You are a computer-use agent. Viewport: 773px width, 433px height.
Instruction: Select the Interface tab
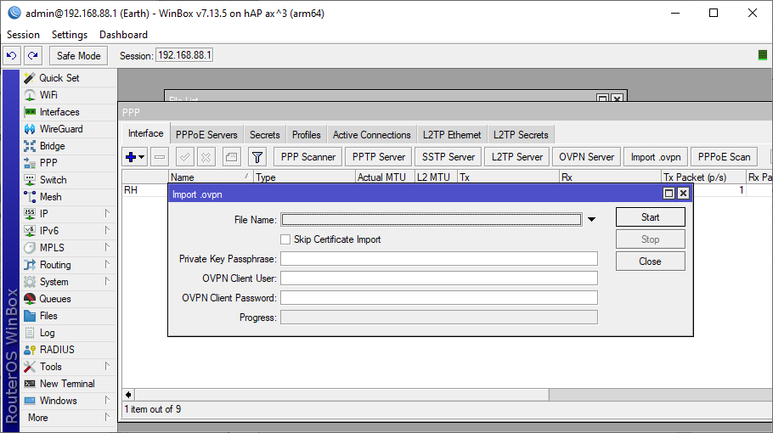pyautogui.click(x=145, y=133)
